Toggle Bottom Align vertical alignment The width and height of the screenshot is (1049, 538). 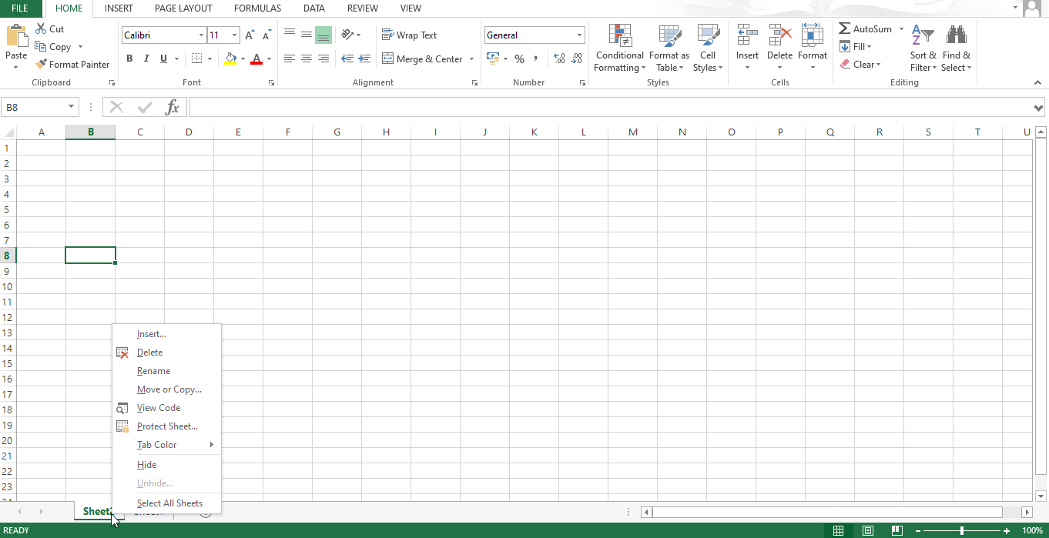[x=323, y=35]
